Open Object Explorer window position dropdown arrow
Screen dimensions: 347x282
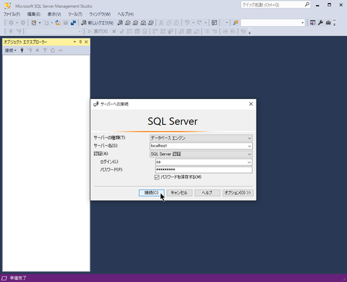point(74,42)
